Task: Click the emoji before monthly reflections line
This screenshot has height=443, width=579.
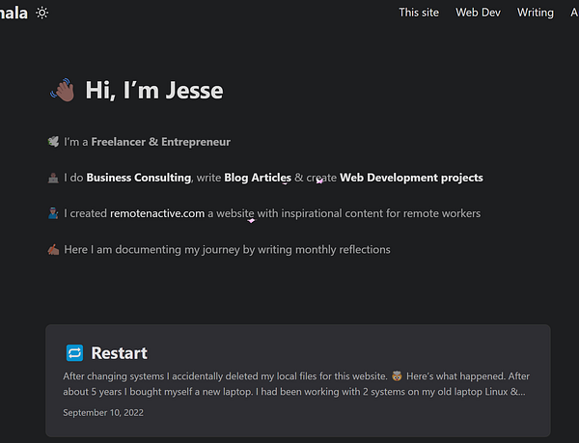Action: coord(53,249)
